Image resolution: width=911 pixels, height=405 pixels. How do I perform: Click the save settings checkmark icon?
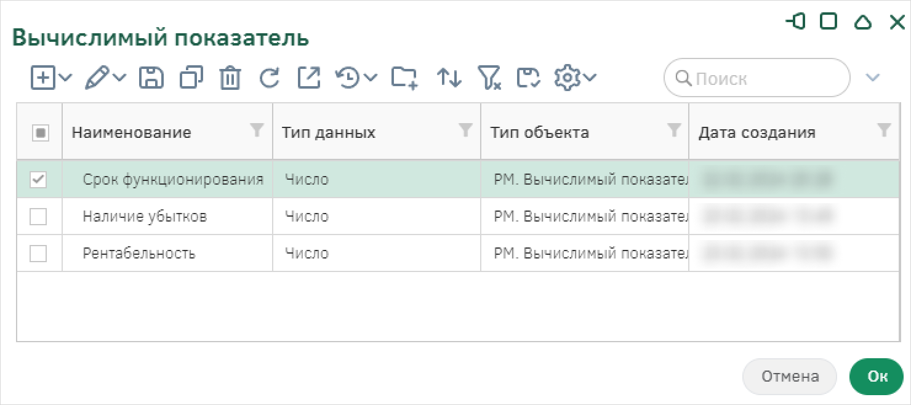(528, 78)
